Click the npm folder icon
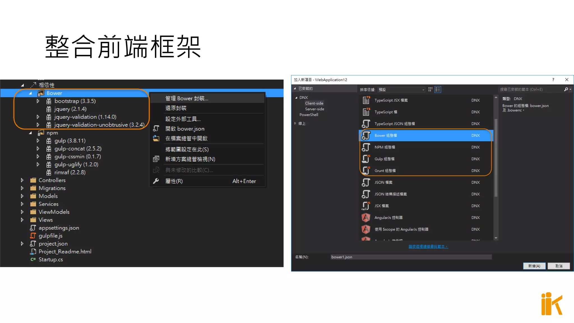Screen dimensions: 574x323 click(41, 133)
